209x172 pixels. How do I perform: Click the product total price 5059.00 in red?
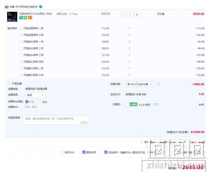pyautogui.click(x=199, y=14)
